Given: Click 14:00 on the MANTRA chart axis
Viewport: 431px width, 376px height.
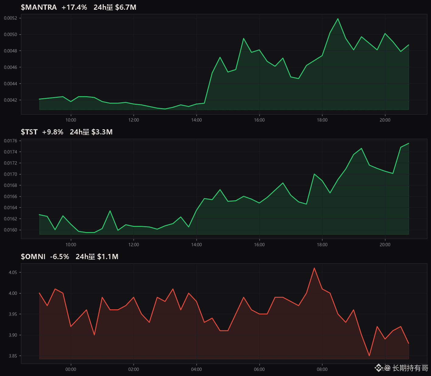Looking at the screenshot, I should click(196, 120).
